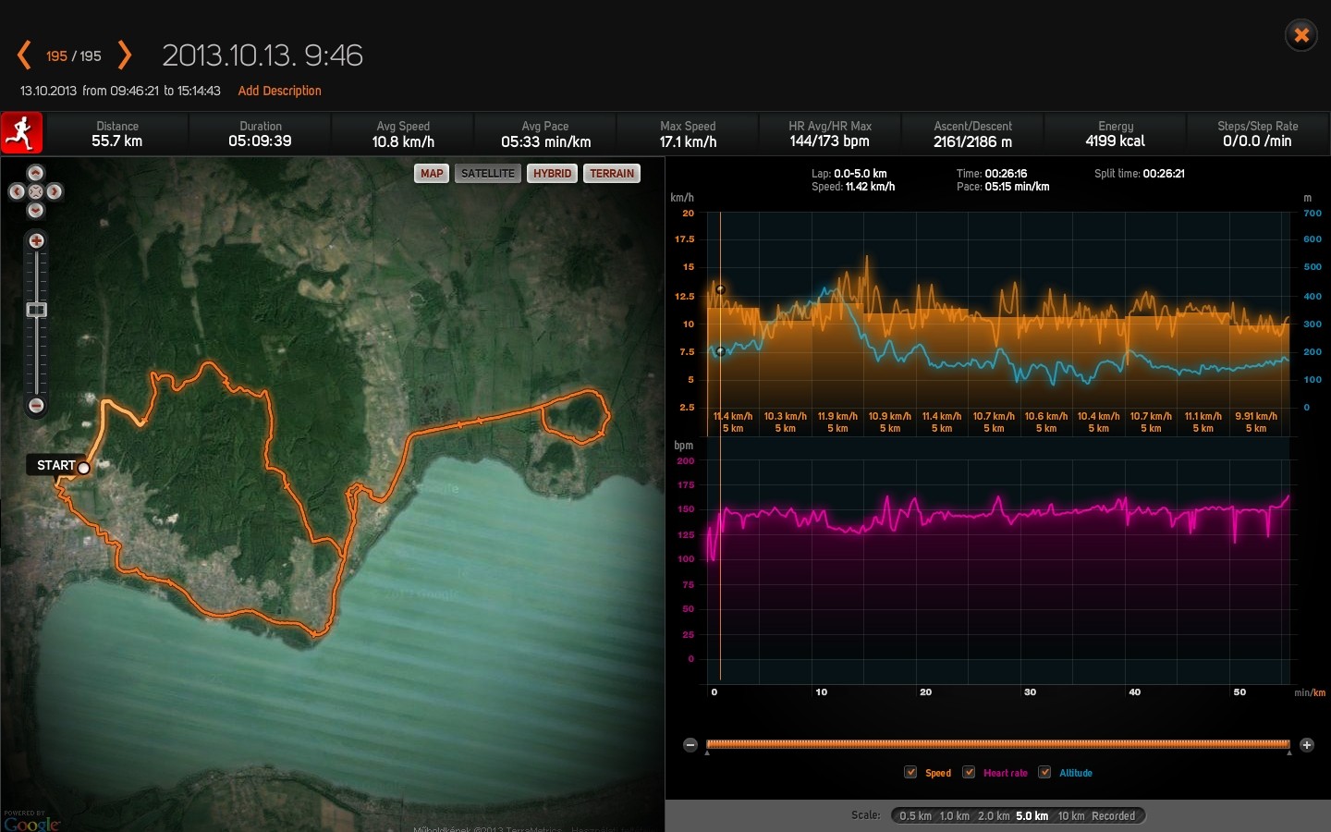
Task: Click the START marker on the map
Action: 83,468
